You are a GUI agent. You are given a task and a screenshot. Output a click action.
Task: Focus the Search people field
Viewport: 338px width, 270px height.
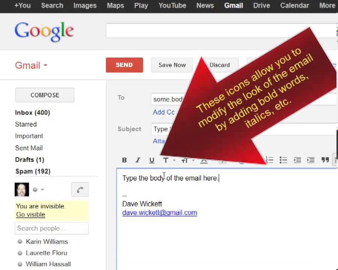click(51, 228)
